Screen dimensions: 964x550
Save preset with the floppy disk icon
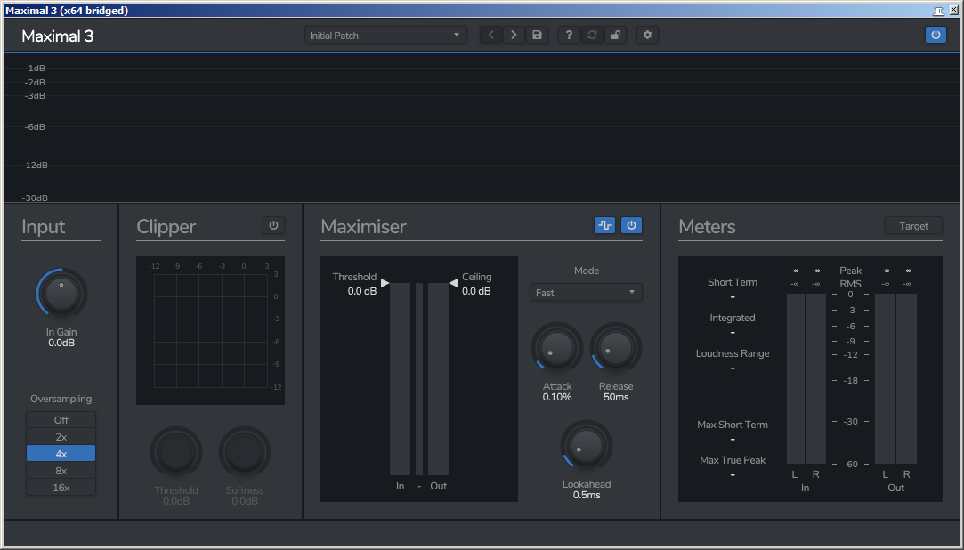(537, 35)
